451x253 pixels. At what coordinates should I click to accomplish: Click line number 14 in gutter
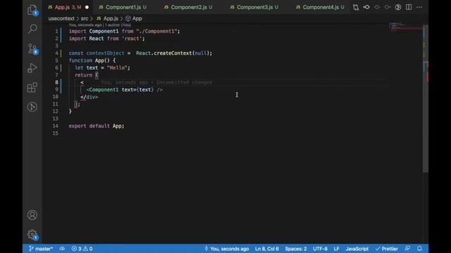point(55,126)
